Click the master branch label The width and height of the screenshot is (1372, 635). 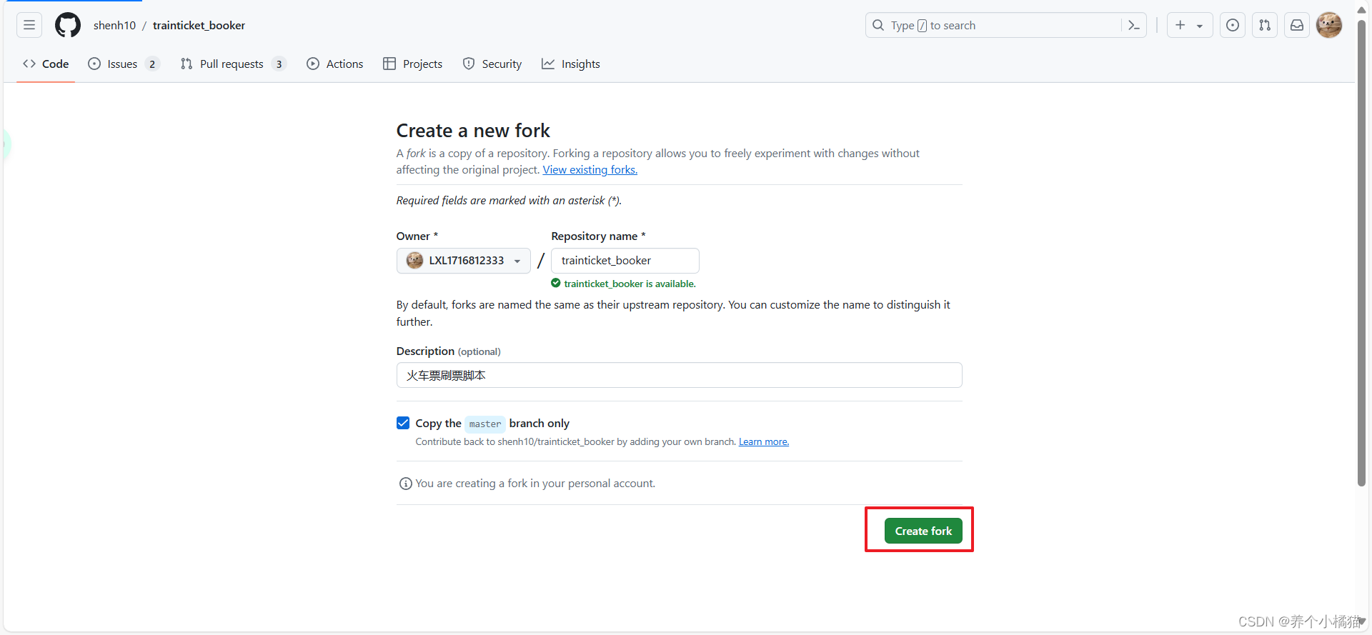(x=485, y=424)
